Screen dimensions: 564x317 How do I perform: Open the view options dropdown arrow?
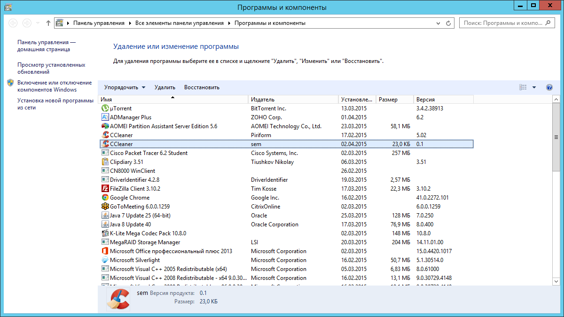tap(534, 87)
